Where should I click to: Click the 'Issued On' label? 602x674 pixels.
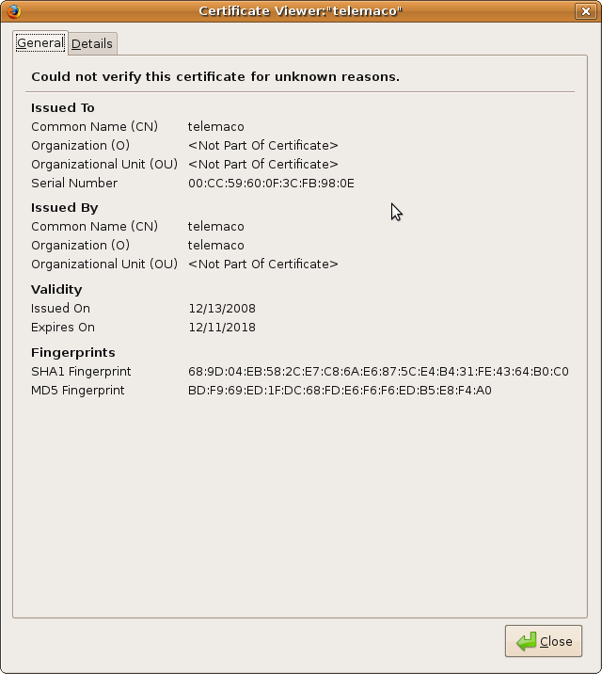(60, 309)
